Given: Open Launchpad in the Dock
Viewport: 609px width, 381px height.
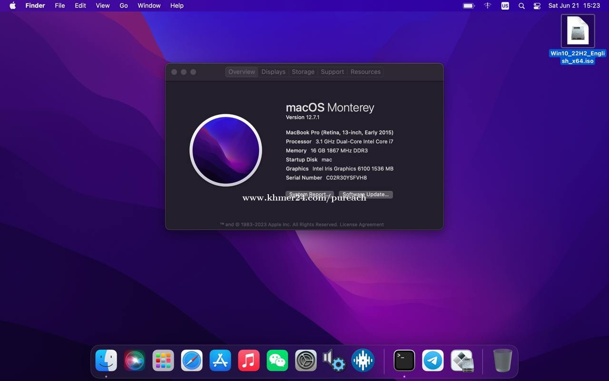Looking at the screenshot, I should tap(163, 361).
